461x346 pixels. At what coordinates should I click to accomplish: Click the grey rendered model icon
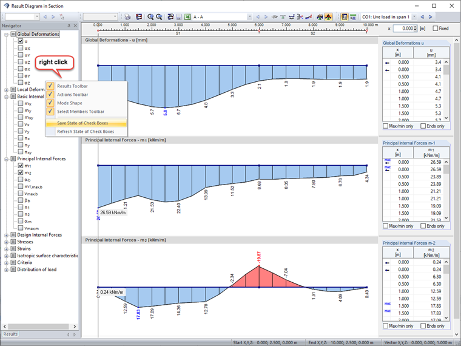320,17
